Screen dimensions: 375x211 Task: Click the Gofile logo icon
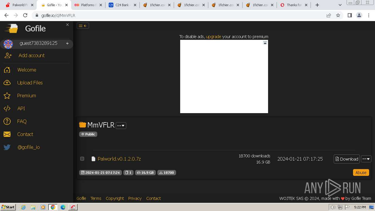tap(11, 28)
